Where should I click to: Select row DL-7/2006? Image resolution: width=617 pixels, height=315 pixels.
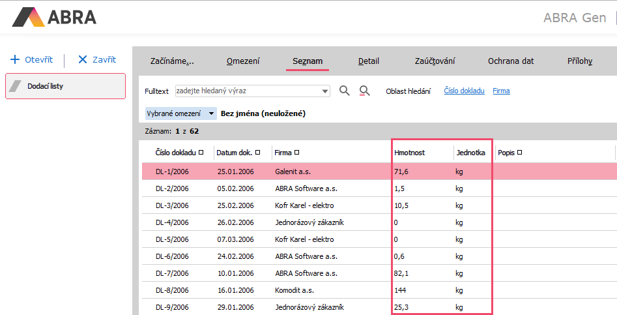379,273
